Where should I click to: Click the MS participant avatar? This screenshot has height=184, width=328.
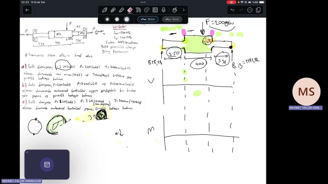(x=306, y=91)
